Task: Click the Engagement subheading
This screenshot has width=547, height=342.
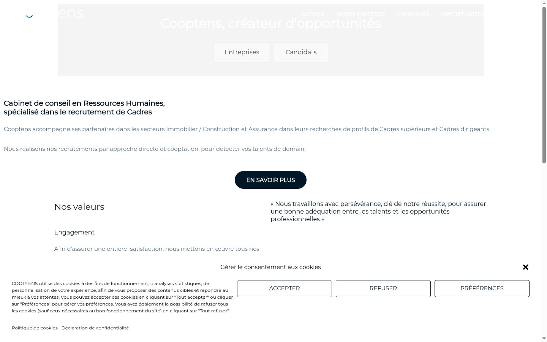Action: pos(74,232)
